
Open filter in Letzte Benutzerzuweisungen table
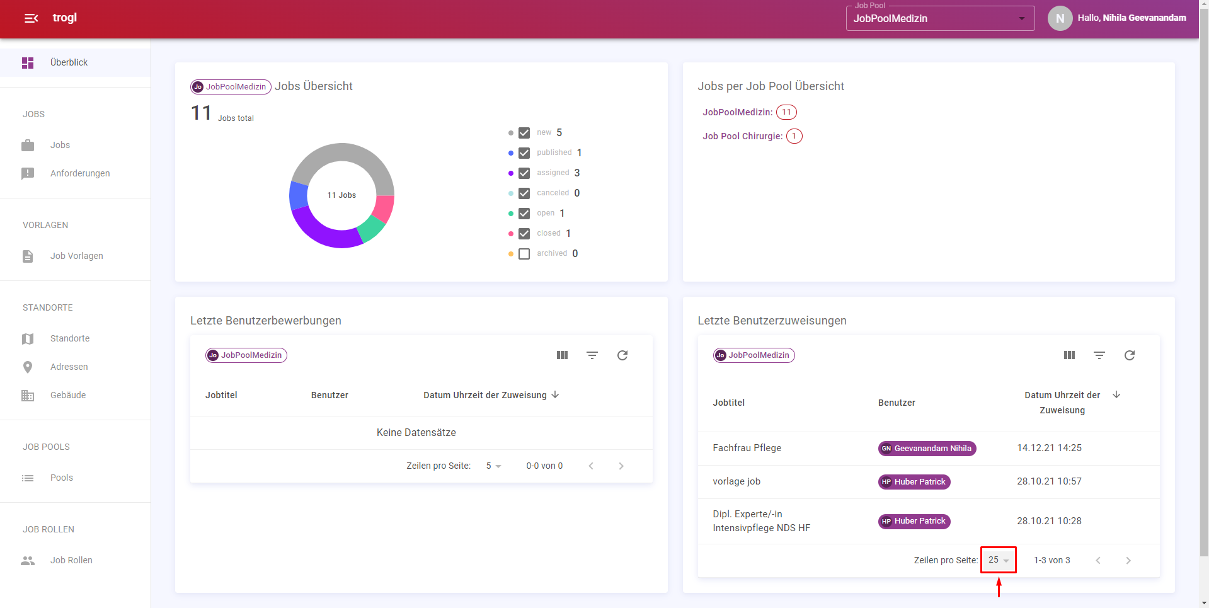tap(1099, 355)
